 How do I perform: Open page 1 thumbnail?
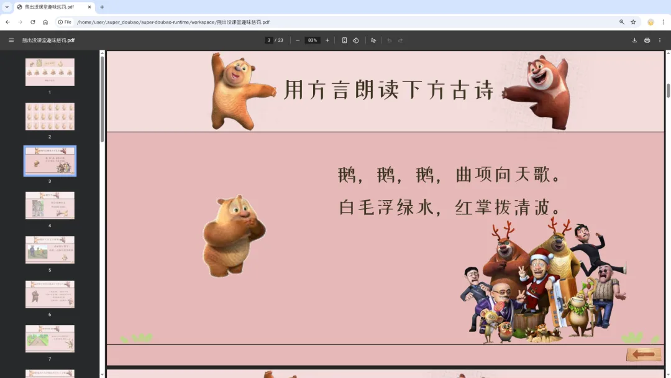[50, 72]
